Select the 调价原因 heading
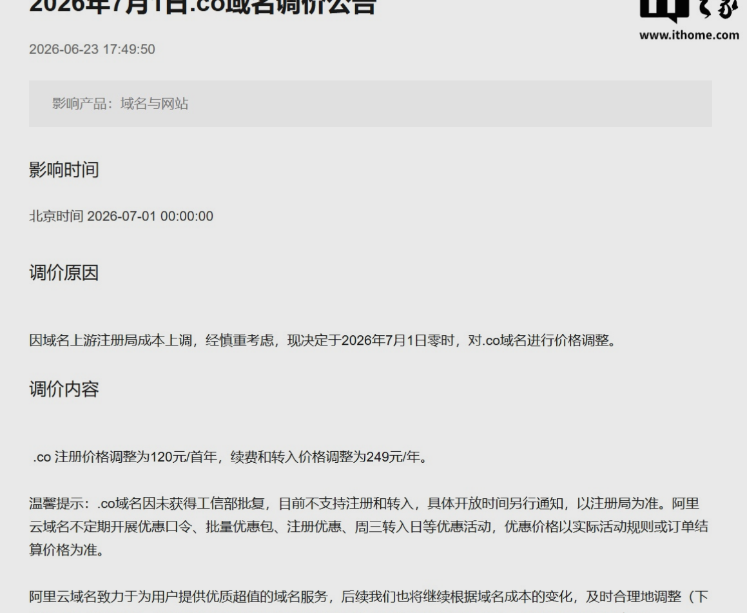Image resolution: width=747 pixels, height=613 pixels. click(x=64, y=273)
